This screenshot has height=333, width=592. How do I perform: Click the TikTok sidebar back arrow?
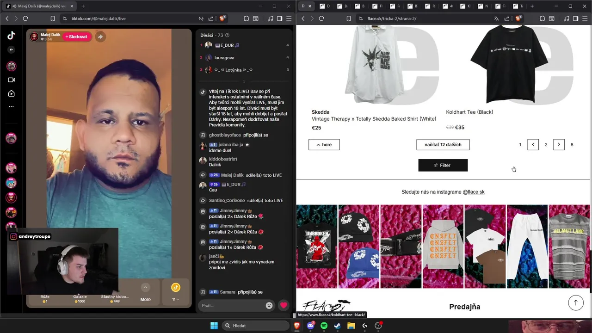click(x=11, y=49)
